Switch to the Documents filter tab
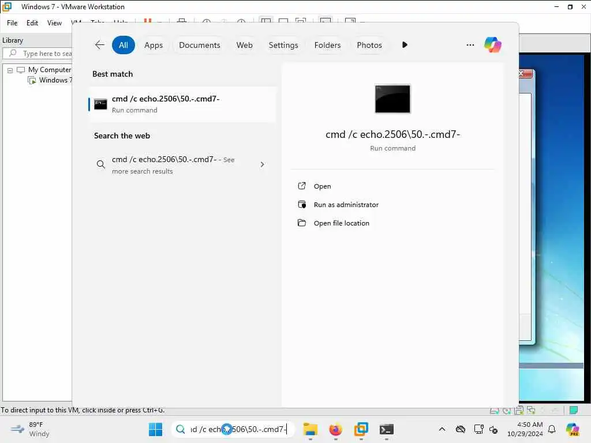Image resolution: width=591 pixels, height=443 pixels. [199, 45]
